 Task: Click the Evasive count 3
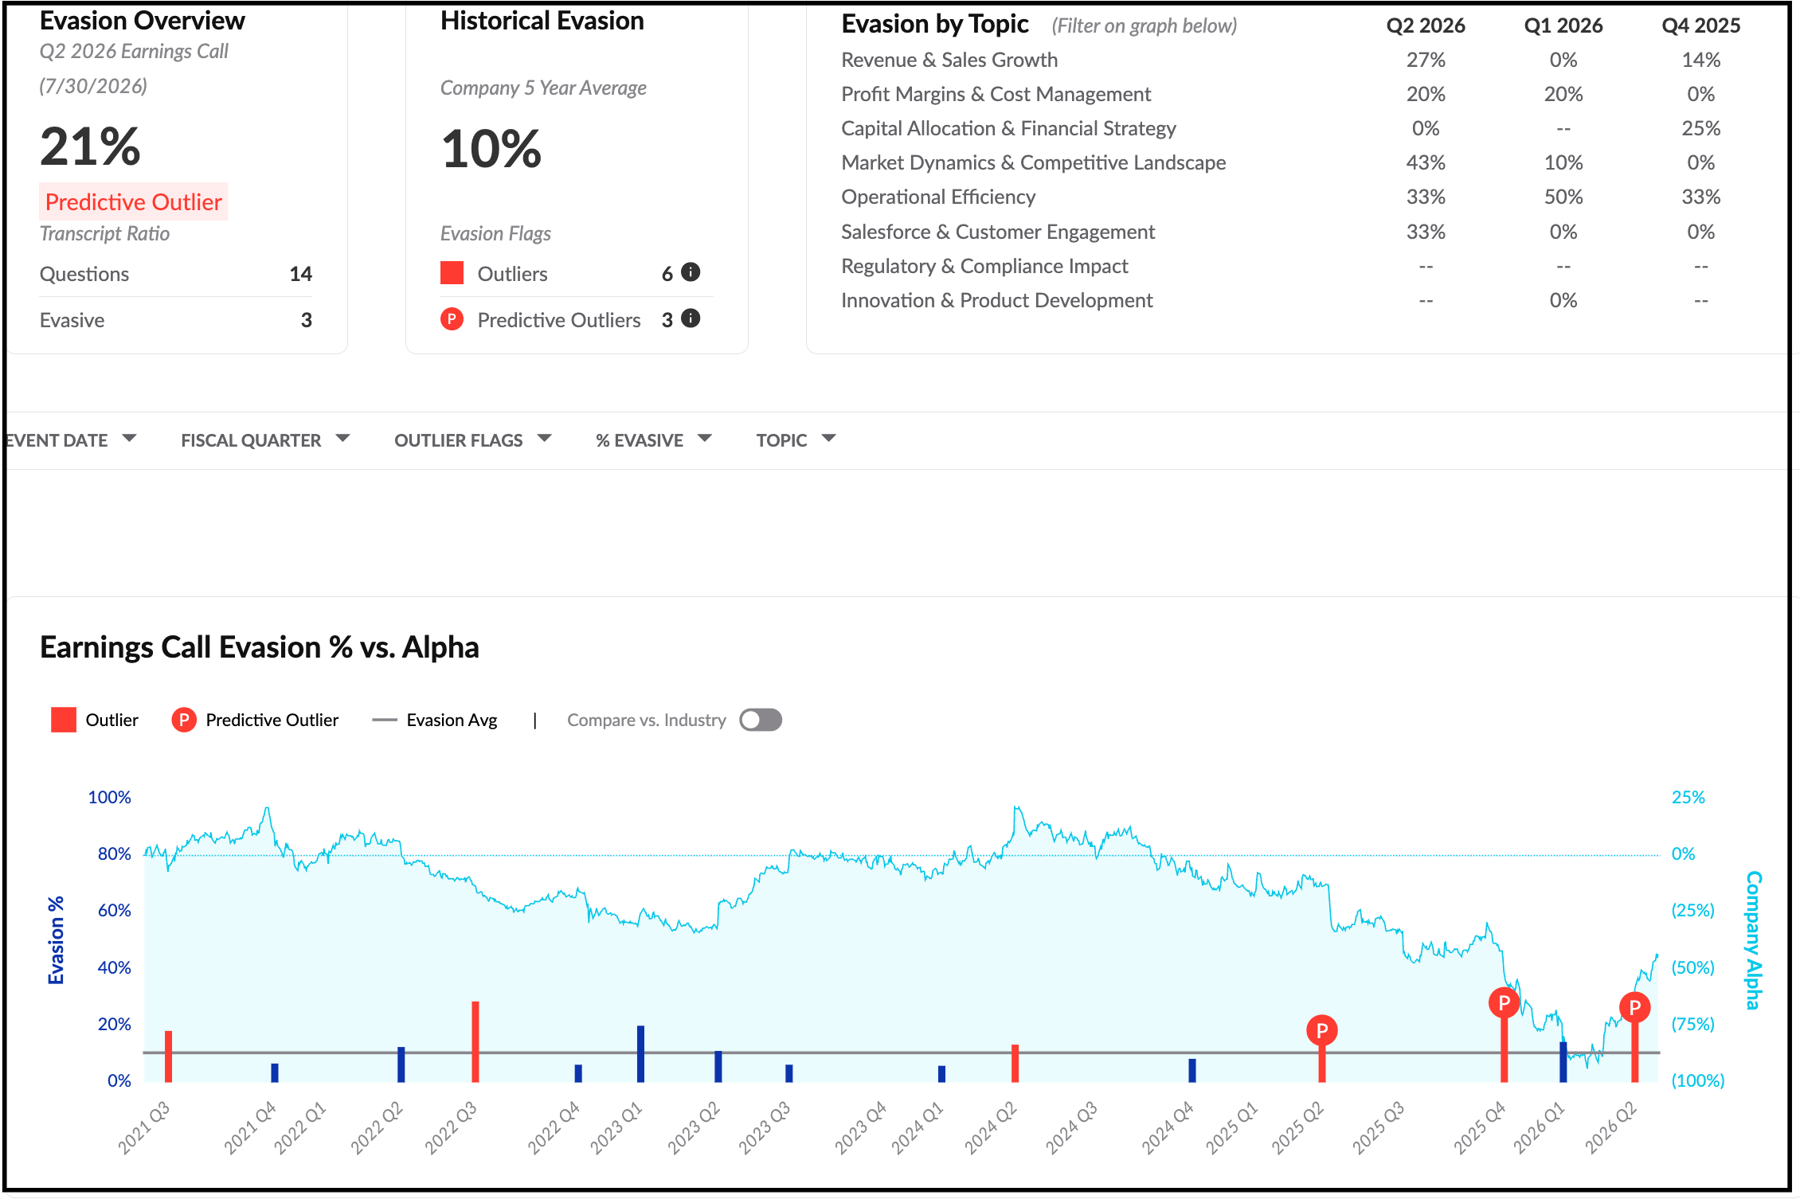[x=306, y=320]
